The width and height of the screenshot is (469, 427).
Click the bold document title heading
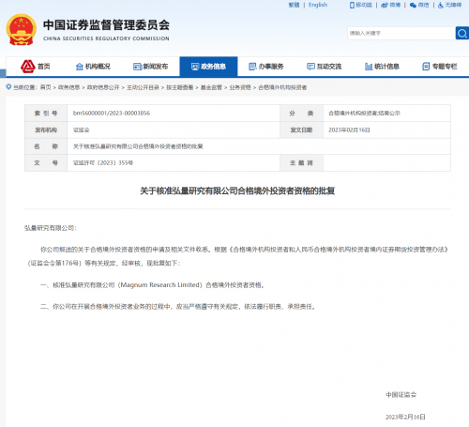[x=237, y=191]
